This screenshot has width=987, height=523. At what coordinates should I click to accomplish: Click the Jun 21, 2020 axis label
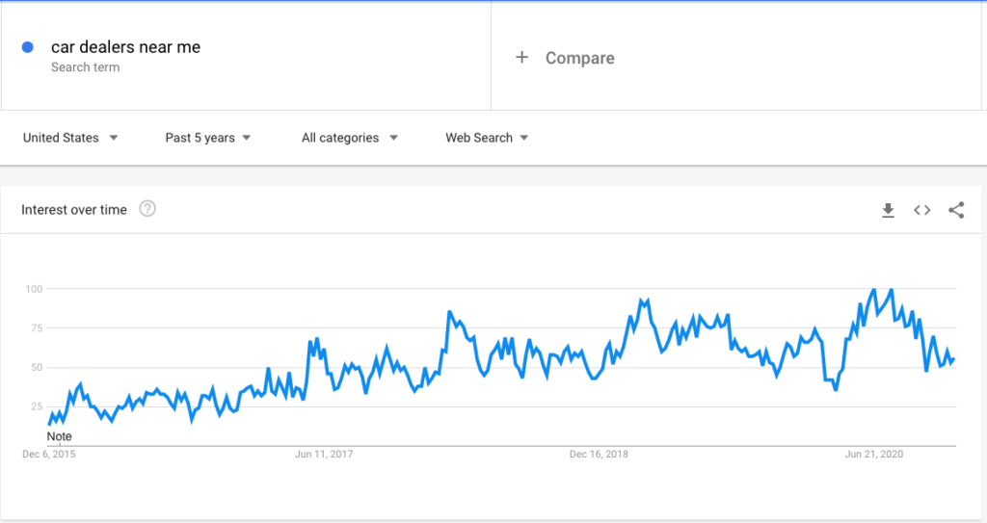click(873, 455)
